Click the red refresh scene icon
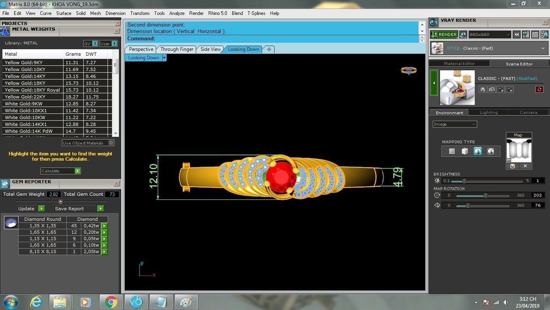Viewport: 550px width, 310px height. (x=539, y=90)
